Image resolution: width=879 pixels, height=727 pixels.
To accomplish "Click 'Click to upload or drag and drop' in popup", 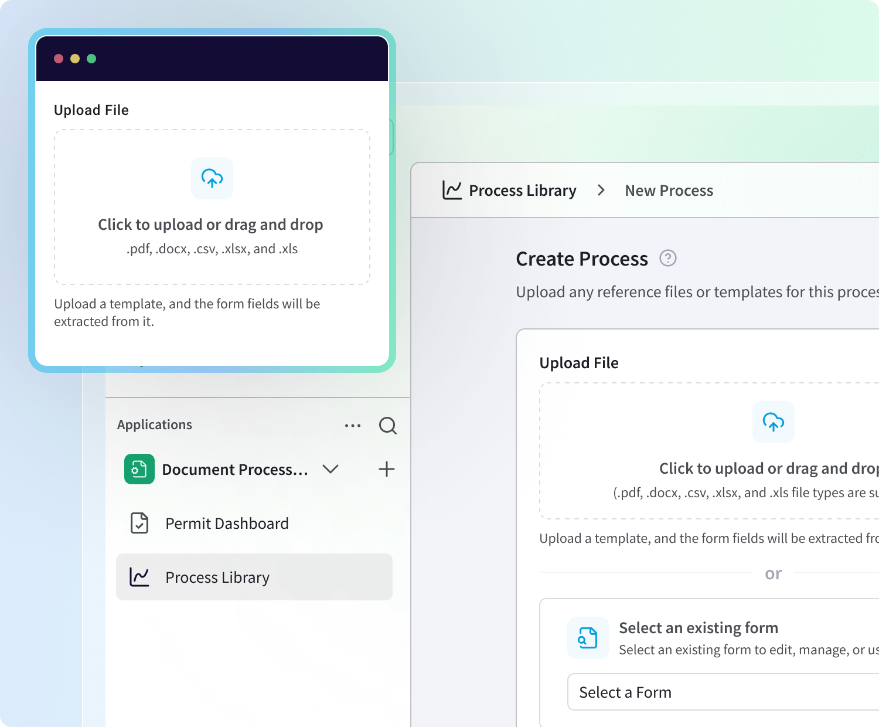I will pos(210,225).
